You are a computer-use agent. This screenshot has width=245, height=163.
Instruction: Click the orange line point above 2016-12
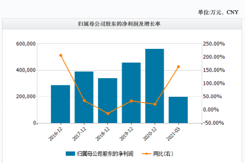coord(61,56)
